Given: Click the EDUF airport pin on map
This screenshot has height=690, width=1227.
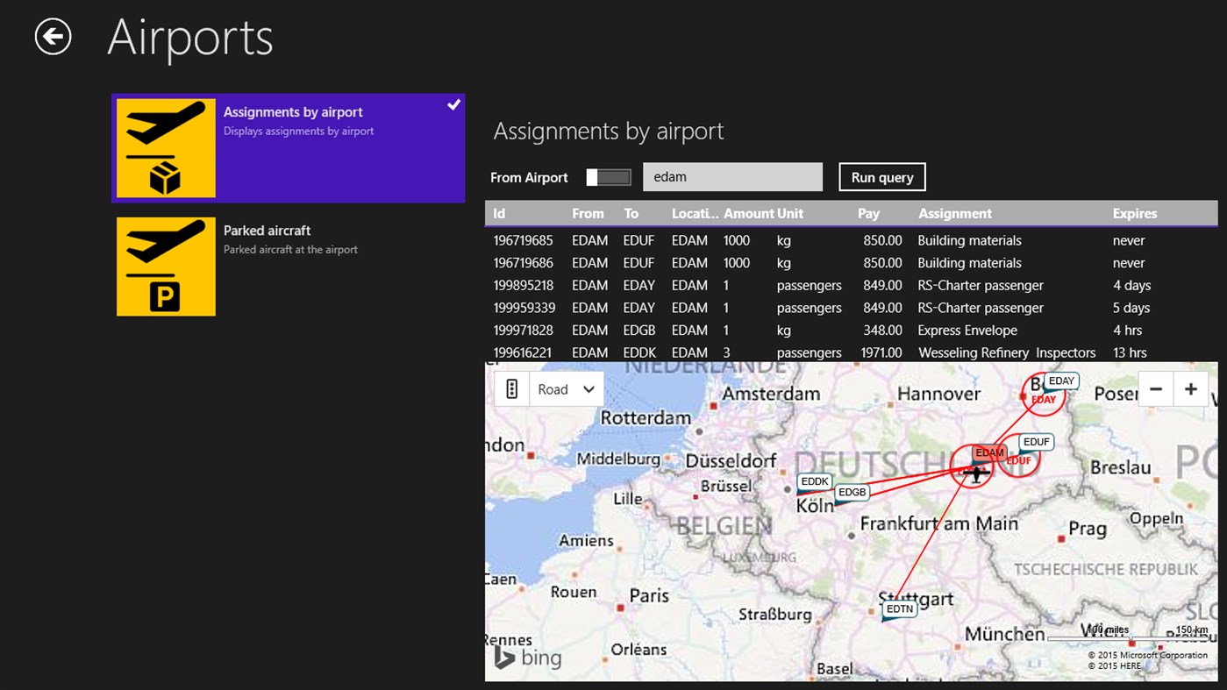Looking at the screenshot, I should pos(1036,442).
